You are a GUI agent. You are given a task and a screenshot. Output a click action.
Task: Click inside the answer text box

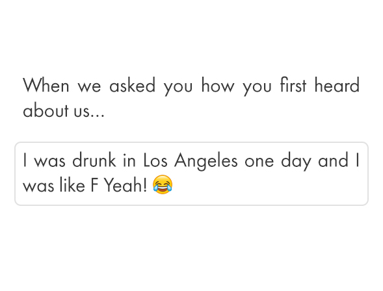pyautogui.click(x=191, y=173)
